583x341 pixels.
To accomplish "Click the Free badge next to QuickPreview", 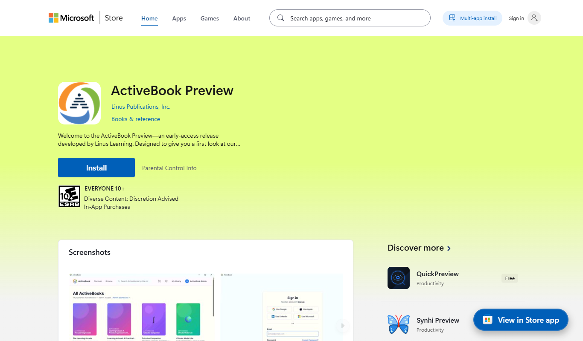I will pyautogui.click(x=510, y=278).
